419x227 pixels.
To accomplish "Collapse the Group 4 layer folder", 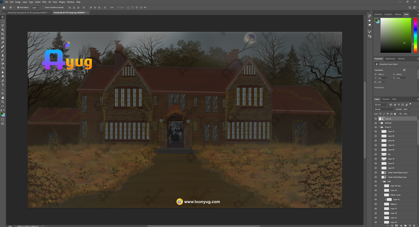I will coord(379,127).
